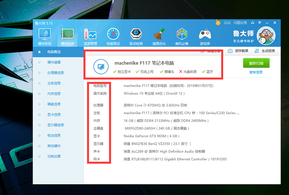Select 电脑概览 in sidebar
Viewport: 289px width, 195px height.
(58, 52)
